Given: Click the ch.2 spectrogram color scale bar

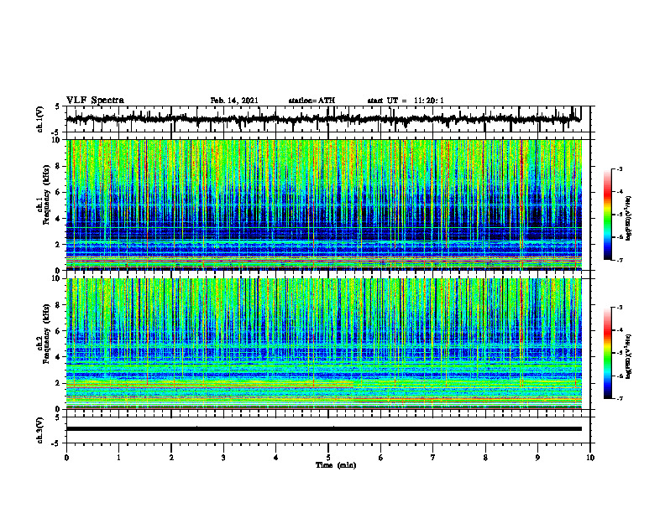Looking at the screenshot, I should 608,353.
